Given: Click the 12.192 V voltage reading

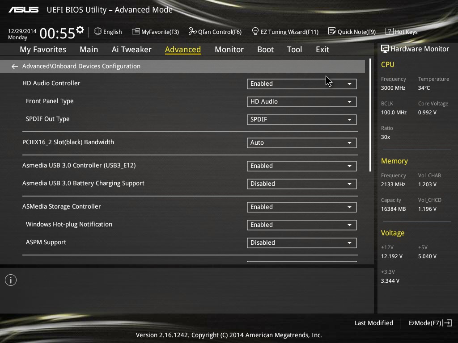Looking at the screenshot, I should coord(391,256).
